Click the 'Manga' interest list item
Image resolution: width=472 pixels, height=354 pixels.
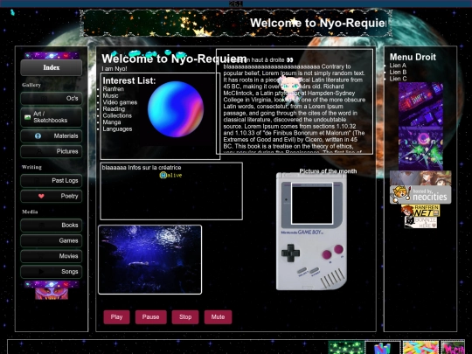click(x=112, y=122)
